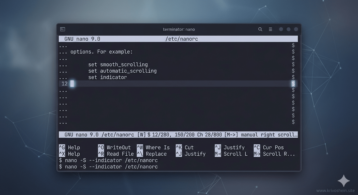
Task: Click the "/etc/nanorc" filename in nano's header
Action: tap(182, 39)
